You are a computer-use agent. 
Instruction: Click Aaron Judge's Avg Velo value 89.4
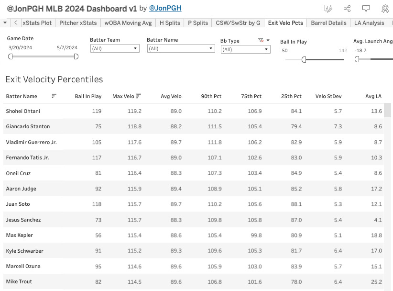[176, 189]
